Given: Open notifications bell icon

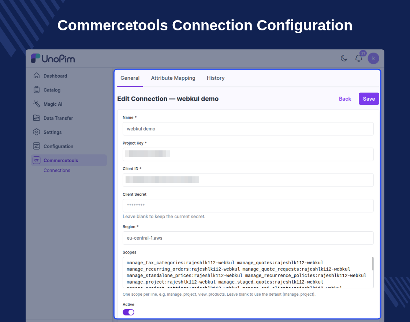Looking at the screenshot, I should click(359, 58).
